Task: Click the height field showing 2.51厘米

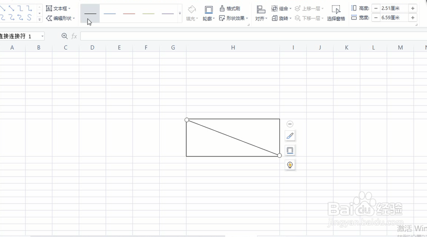Action: click(x=394, y=8)
